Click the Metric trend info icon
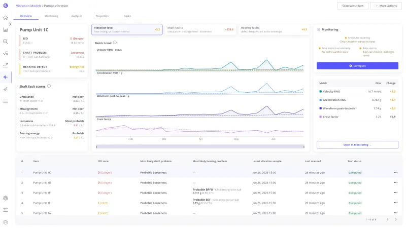The width and height of the screenshot is (406, 228). (x=115, y=43)
